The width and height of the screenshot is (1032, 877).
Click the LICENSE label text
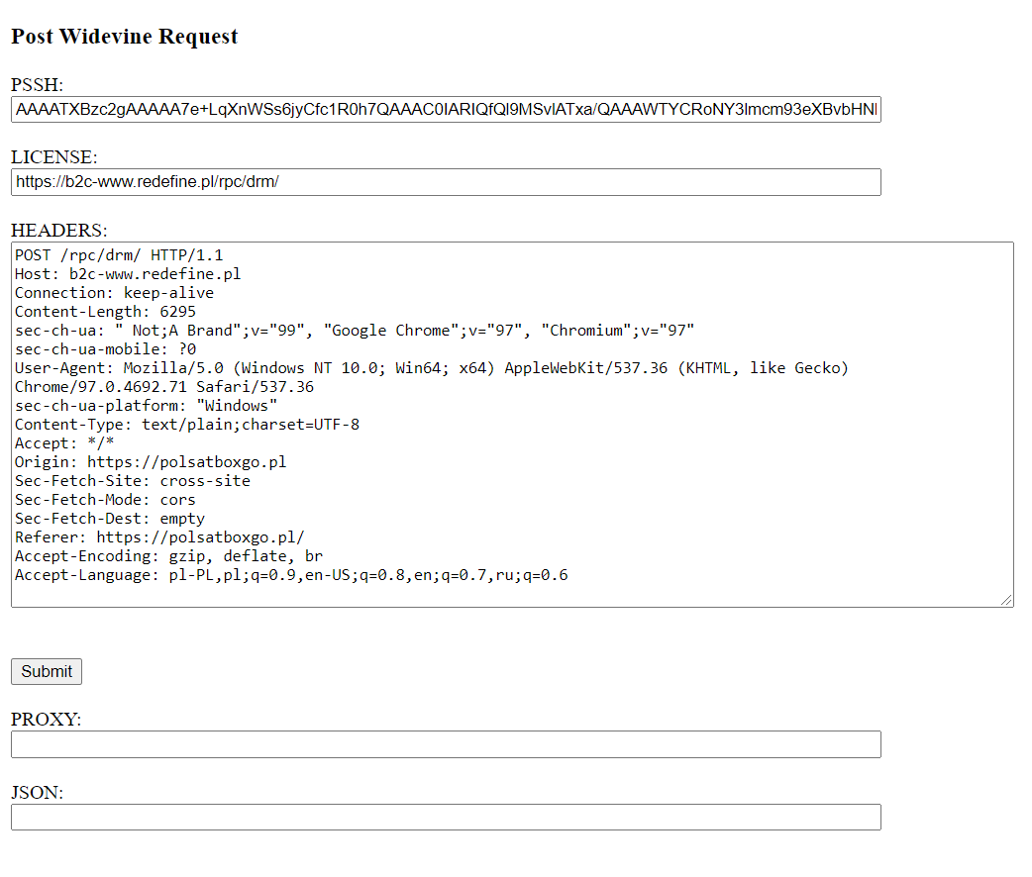[x=53, y=157]
